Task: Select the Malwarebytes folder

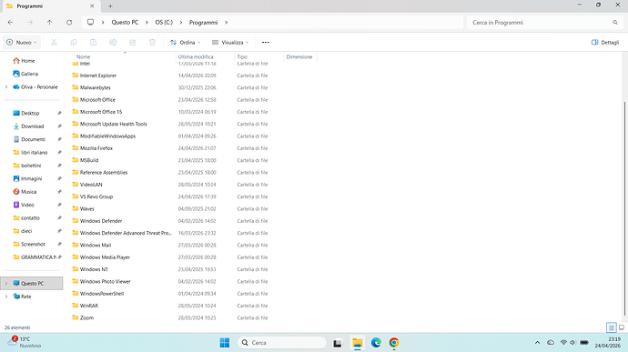Action: point(91,87)
